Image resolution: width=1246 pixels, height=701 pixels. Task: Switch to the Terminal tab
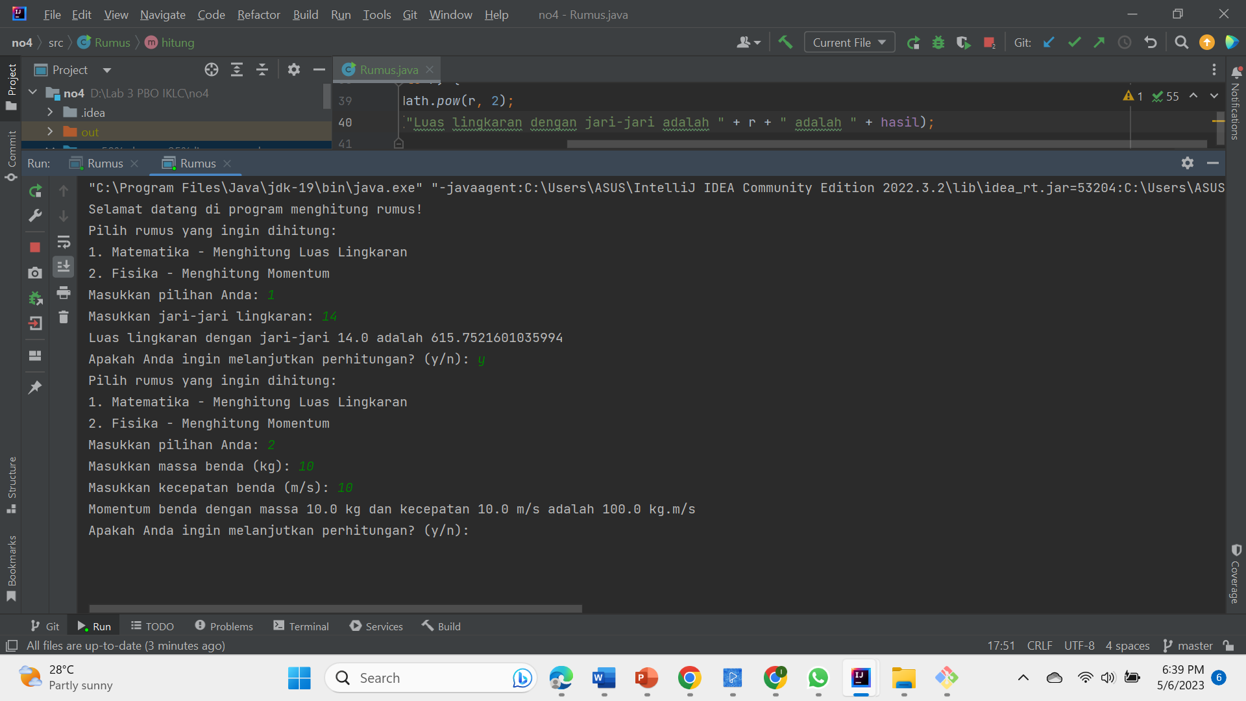coord(300,626)
